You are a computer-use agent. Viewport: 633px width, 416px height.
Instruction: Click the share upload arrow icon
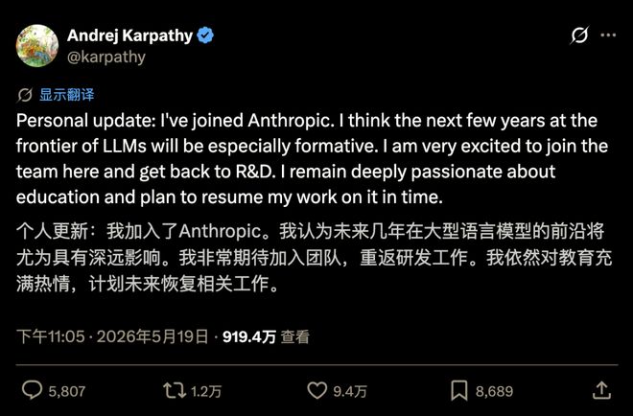click(601, 390)
